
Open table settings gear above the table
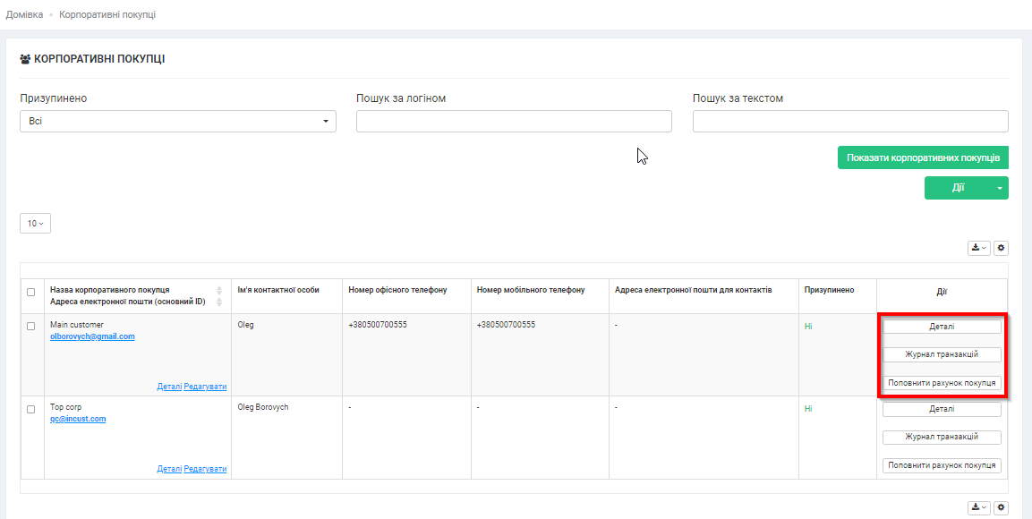[1001, 248]
